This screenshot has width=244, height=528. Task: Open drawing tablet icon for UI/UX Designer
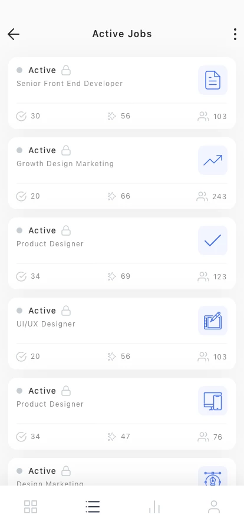pyautogui.click(x=213, y=321)
